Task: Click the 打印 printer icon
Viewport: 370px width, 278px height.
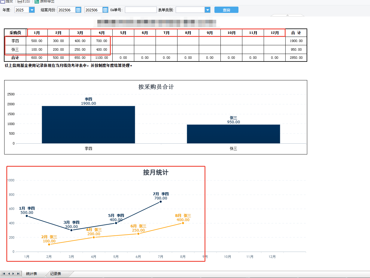Action: pos(20,1)
